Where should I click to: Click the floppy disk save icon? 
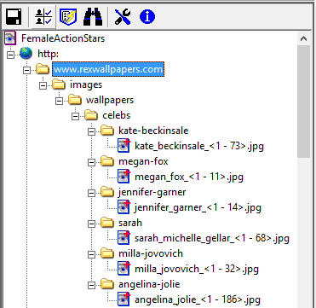[14, 17]
